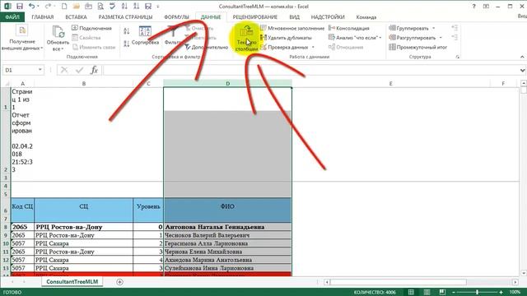Image resolution: width=527 pixels, height=296 pixels.
Task: Collapse the ribbon with the chevron
Action: pos(522,57)
